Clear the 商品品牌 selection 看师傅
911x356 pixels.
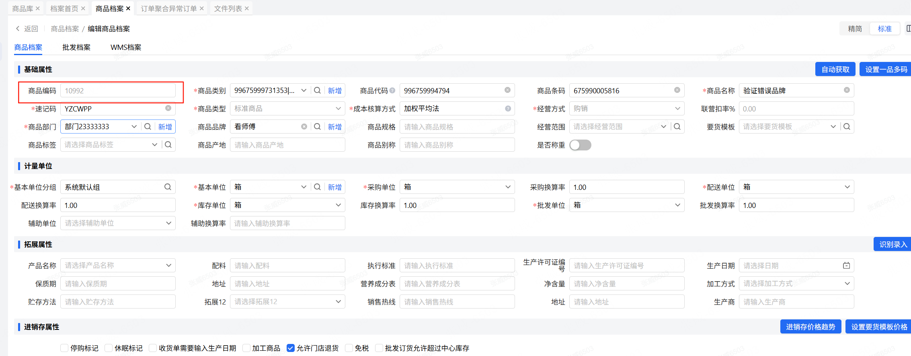point(304,127)
